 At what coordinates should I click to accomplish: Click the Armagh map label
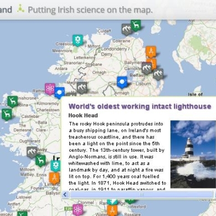pos(122,93)
